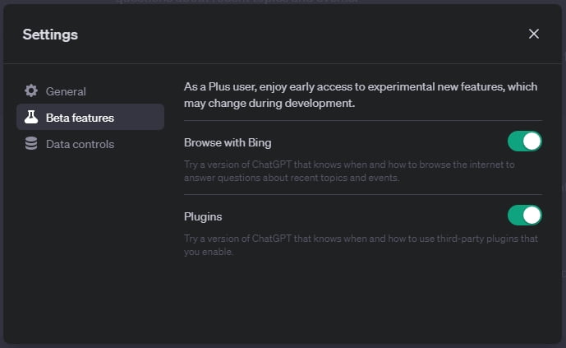Click the Browse with Bing heading
Image resolution: width=566 pixels, height=348 pixels.
click(228, 142)
